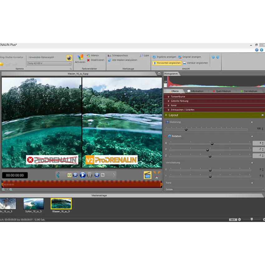Select the Histogramm tab
Screen dimensions: 265x265
pyautogui.click(x=171, y=74)
